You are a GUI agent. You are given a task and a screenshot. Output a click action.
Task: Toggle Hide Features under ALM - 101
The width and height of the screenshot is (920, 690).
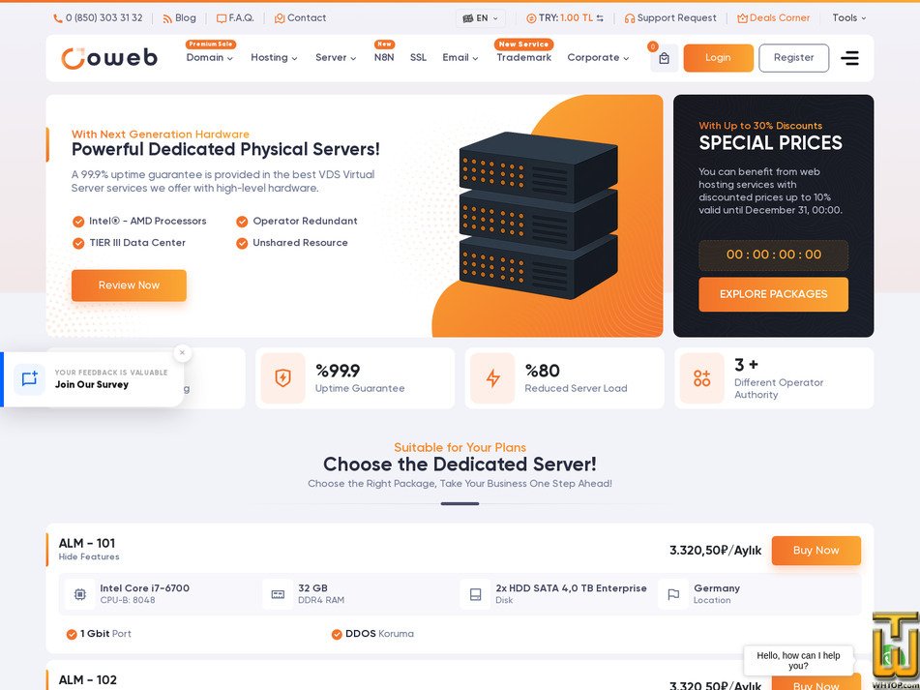click(x=89, y=556)
